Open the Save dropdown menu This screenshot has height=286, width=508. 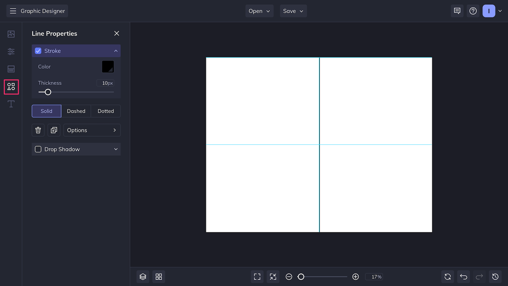tap(293, 11)
